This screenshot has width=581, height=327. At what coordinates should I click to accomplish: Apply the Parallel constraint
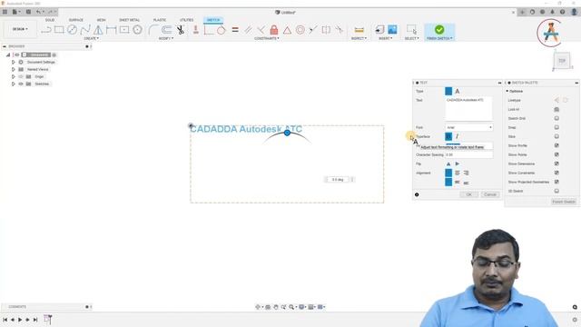coord(248,30)
